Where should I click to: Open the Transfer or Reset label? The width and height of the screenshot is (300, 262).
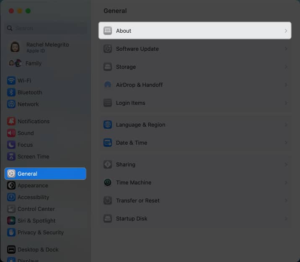coord(138,200)
